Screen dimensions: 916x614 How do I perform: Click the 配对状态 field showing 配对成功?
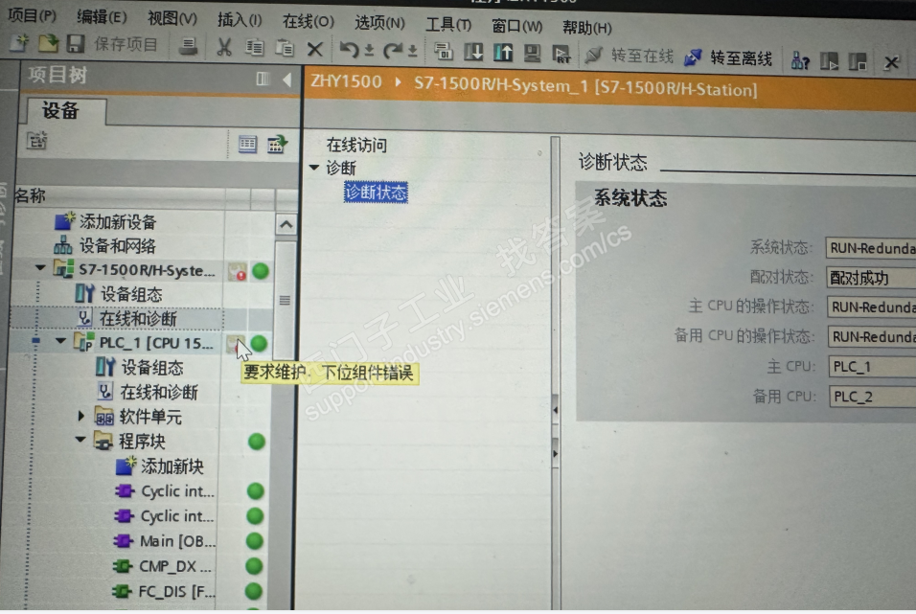(x=870, y=278)
